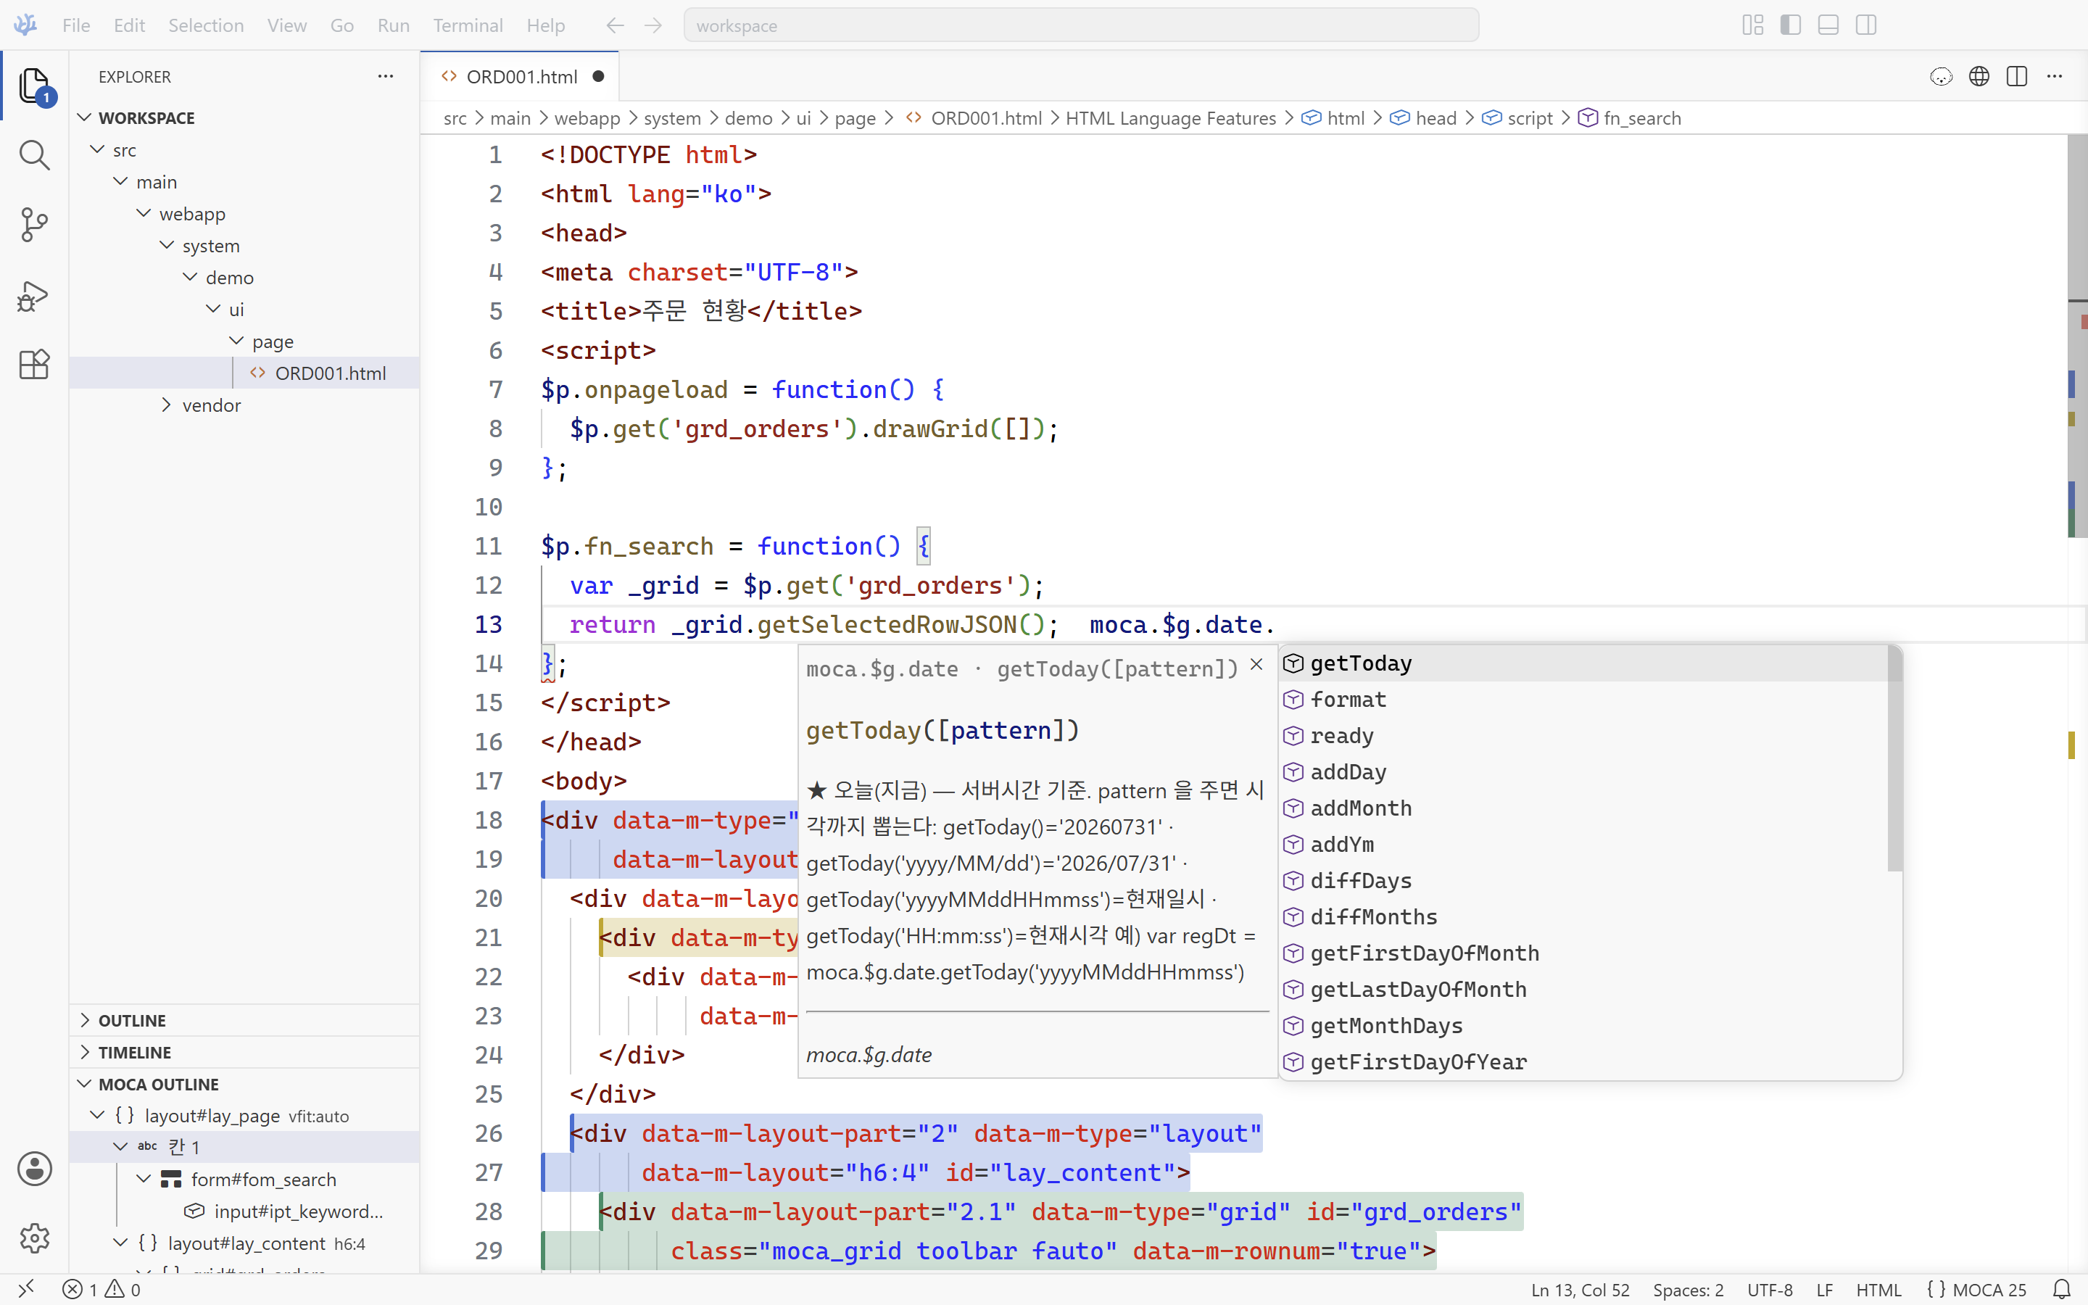Open editor More Actions ellipsis

pyautogui.click(x=2055, y=76)
